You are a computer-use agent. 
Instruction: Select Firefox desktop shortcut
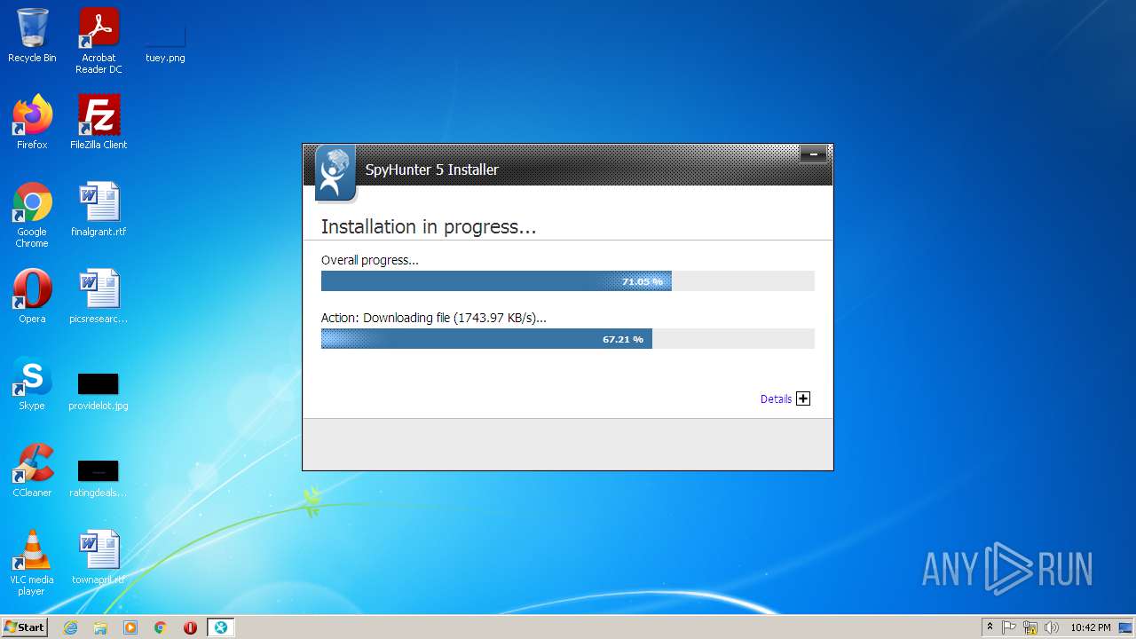(32, 122)
